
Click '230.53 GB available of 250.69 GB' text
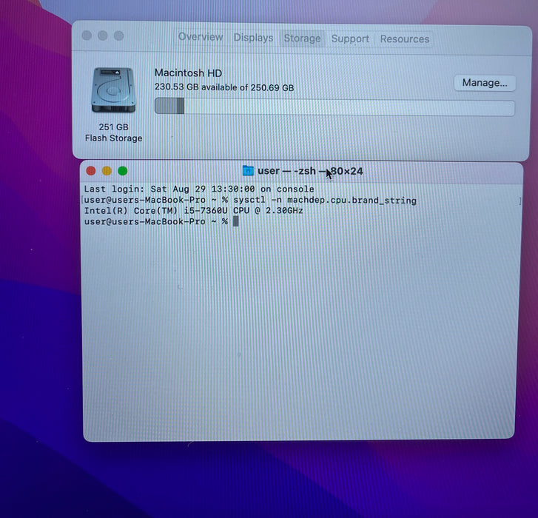[224, 87]
